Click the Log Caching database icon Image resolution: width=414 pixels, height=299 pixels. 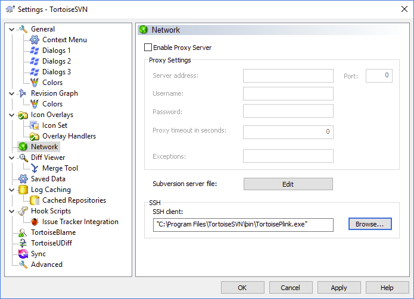tap(23, 190)
